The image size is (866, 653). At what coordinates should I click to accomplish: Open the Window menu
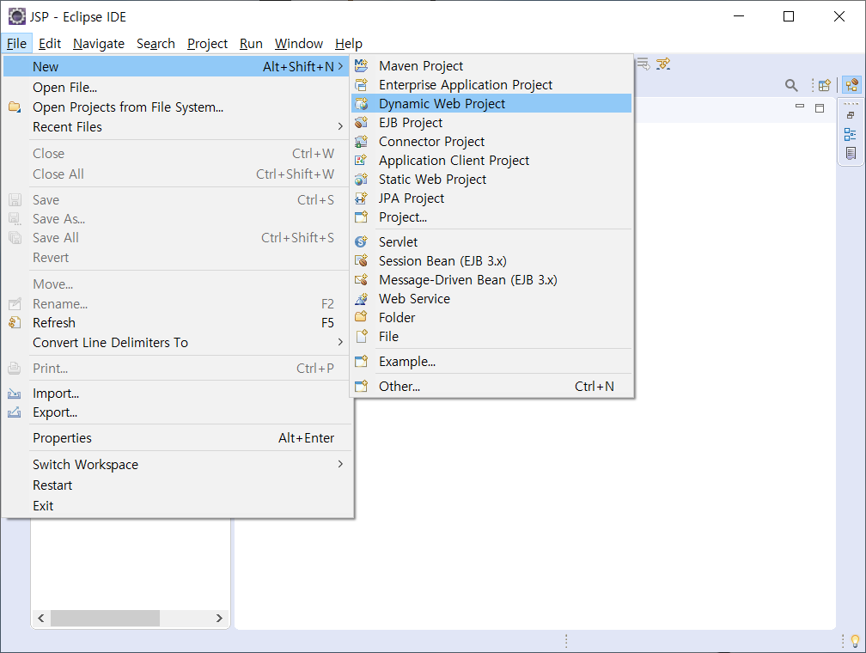coord(299,44)
